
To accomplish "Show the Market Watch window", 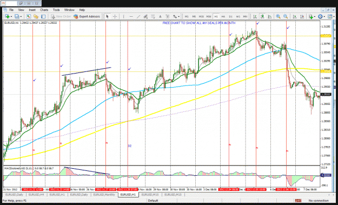I will click(29, 16).
